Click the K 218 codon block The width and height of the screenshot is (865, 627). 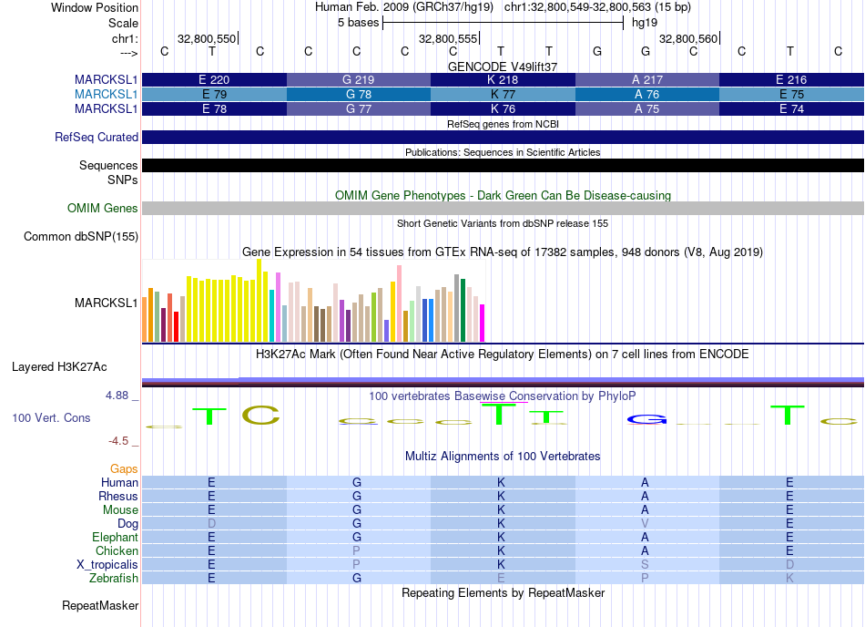pos(504,79)
